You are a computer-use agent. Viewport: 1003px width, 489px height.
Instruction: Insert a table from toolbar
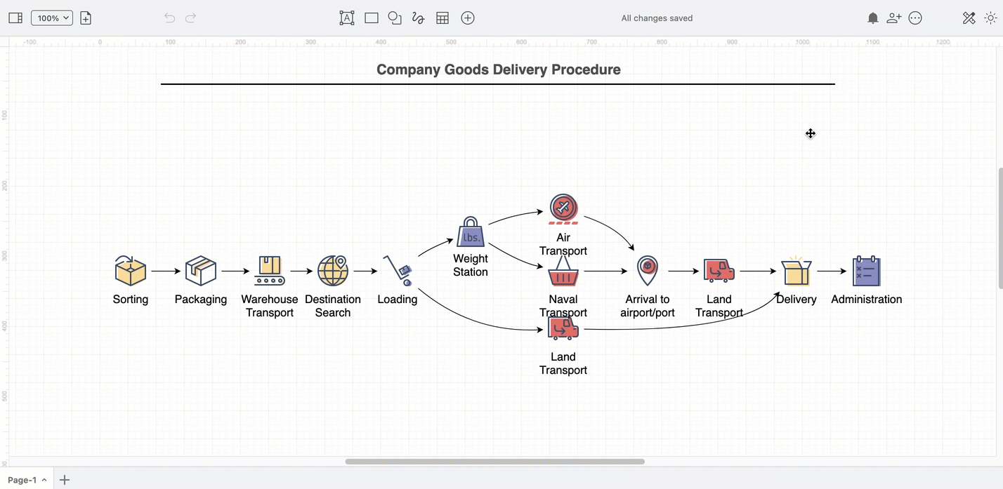click(x=442, y=18)
